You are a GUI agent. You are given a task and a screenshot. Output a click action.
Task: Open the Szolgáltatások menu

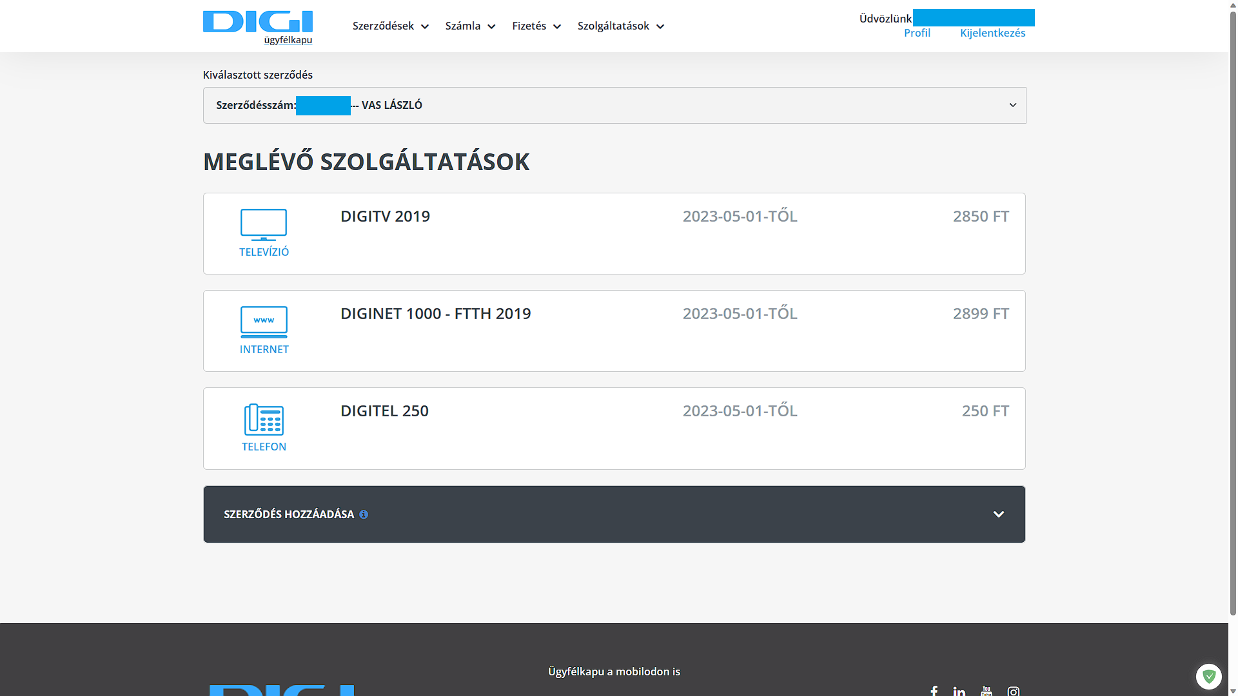pos(620,26)
